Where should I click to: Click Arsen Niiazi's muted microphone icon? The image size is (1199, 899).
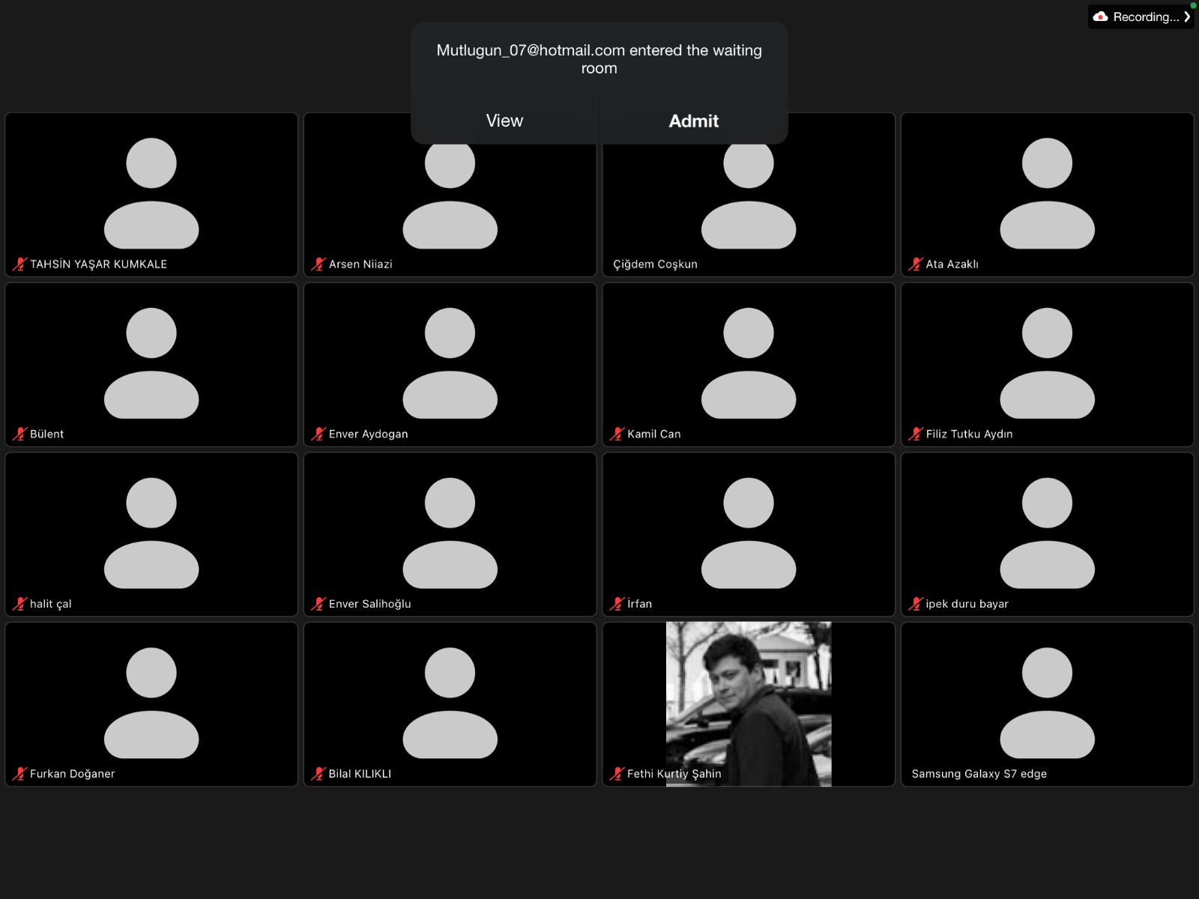[318, 264]
